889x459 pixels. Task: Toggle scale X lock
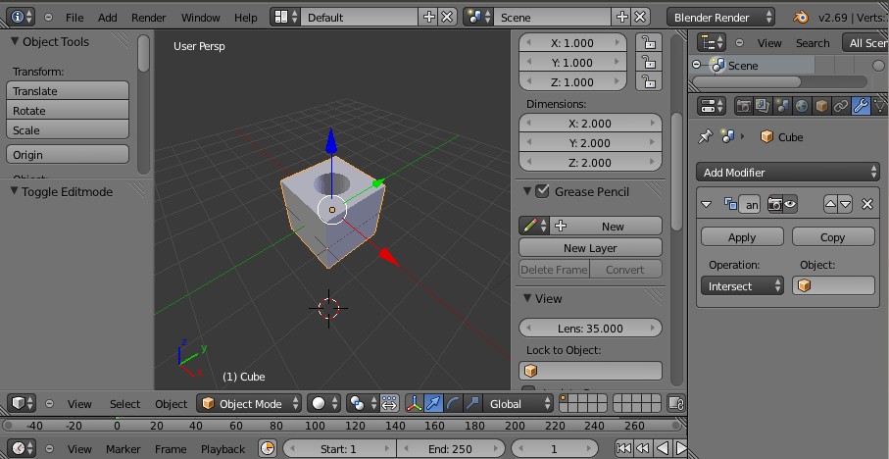[649, 42]
